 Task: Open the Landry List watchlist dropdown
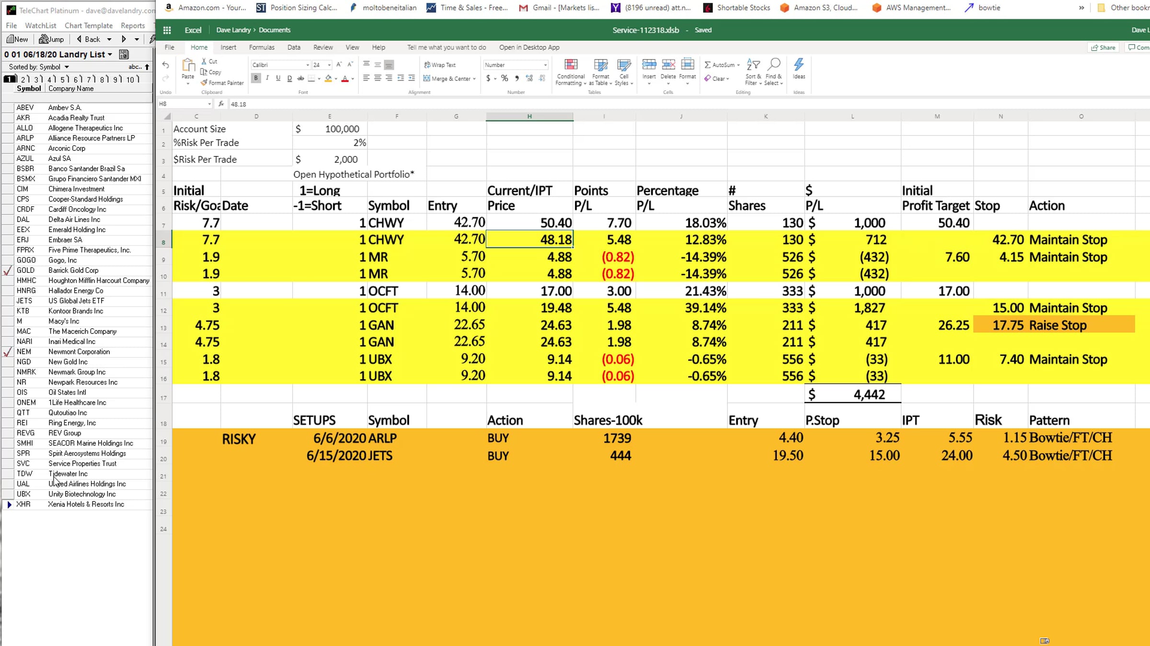pos(110,55)
